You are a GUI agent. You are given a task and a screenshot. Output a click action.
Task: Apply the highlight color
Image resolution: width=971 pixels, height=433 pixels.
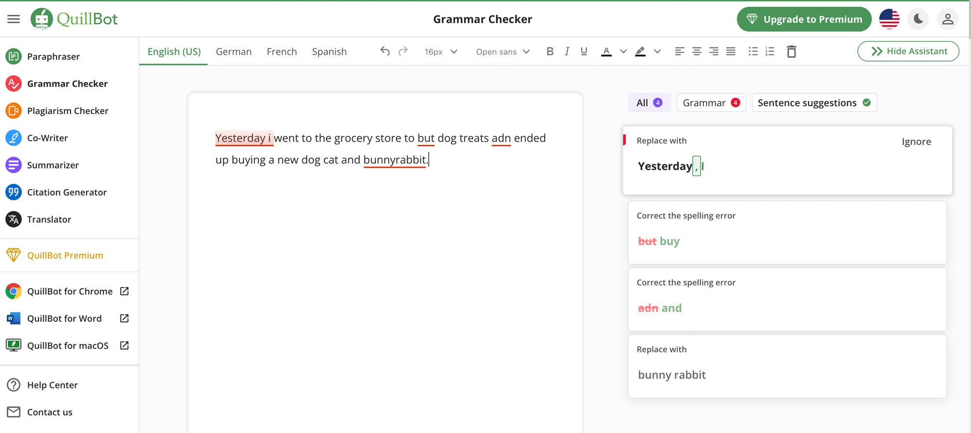640,51
